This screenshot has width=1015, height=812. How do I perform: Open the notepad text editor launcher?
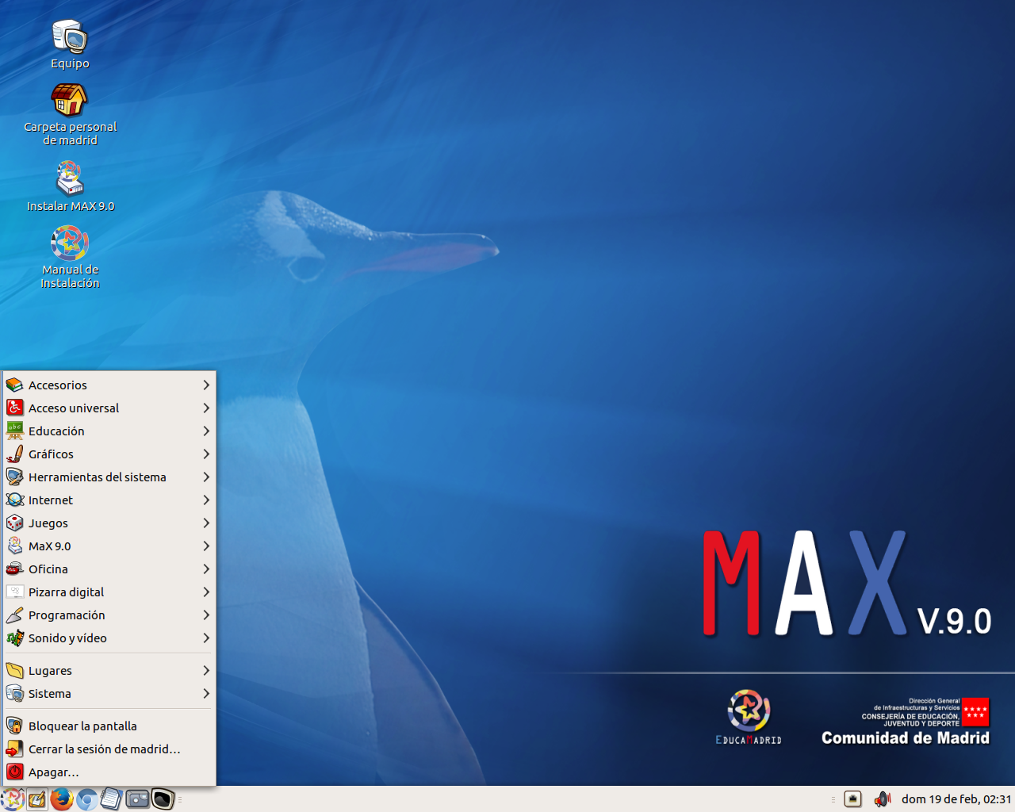coord(112,799)
